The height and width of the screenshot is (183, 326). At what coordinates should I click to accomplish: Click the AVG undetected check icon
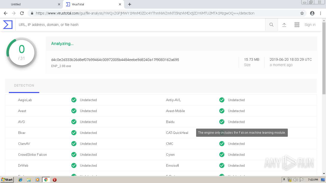(74, 122)
